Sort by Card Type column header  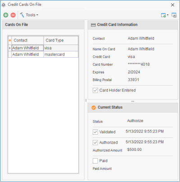(61, 40)
